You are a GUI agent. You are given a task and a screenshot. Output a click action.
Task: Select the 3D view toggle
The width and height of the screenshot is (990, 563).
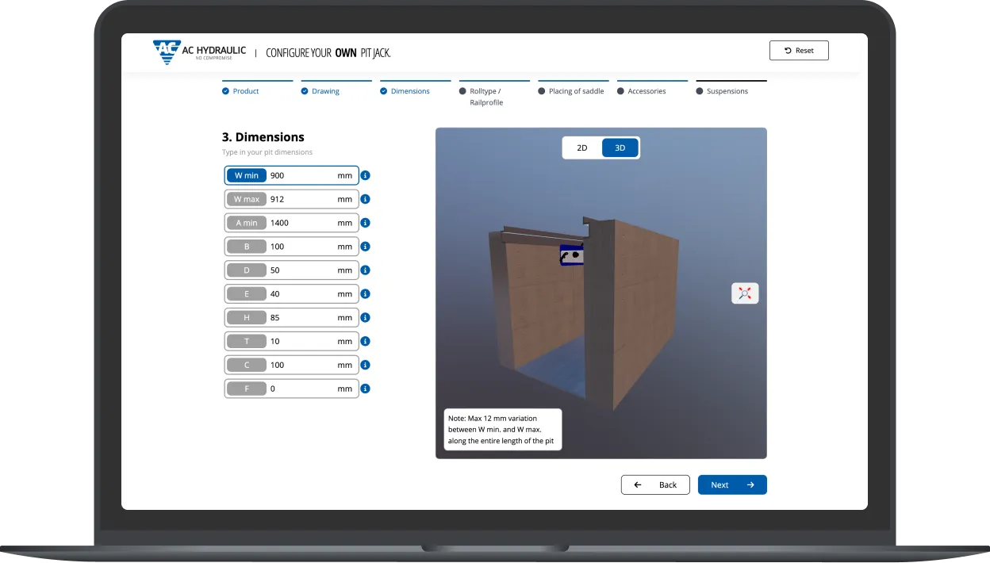tap(620, 147)
